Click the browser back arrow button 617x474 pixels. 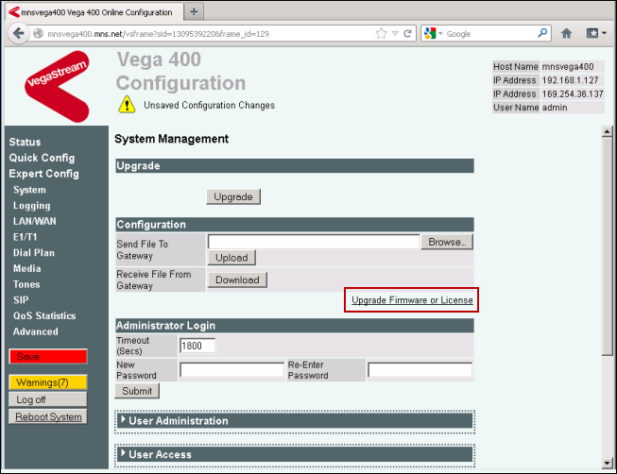18,33
